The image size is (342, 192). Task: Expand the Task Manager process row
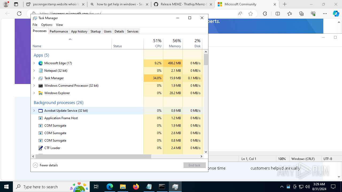[x=34, y=78]
